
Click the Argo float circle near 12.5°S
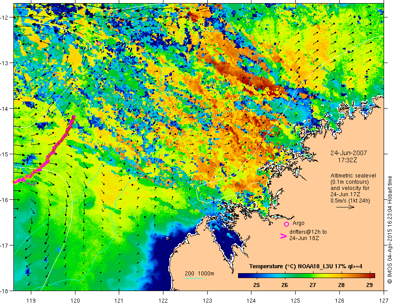tap(99, 43)
